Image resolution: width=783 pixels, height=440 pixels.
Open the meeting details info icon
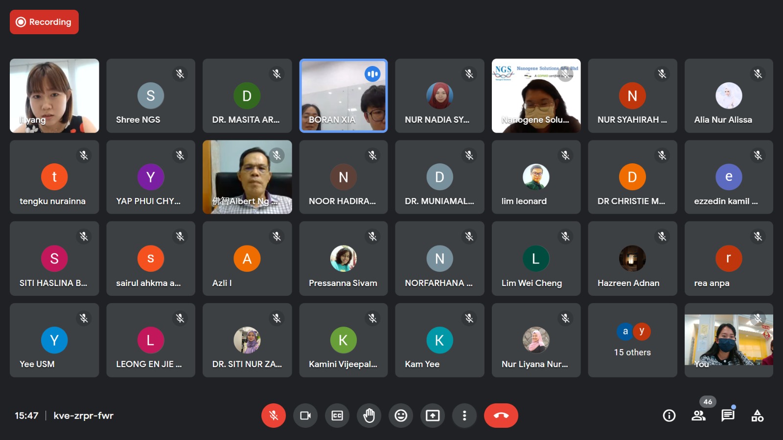[x=669, y=416]
